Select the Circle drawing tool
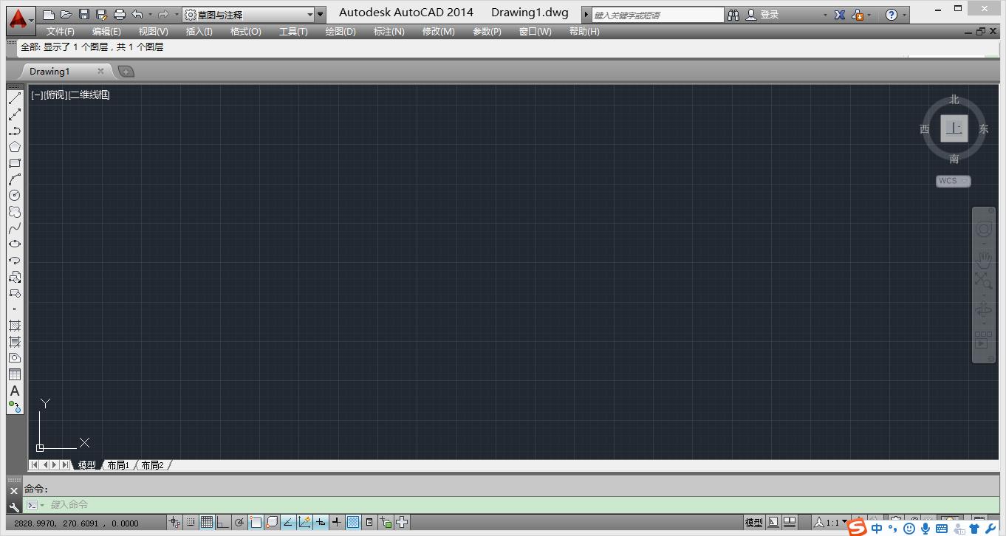This screenshot has height=536, width=1006. coord(15,196)
